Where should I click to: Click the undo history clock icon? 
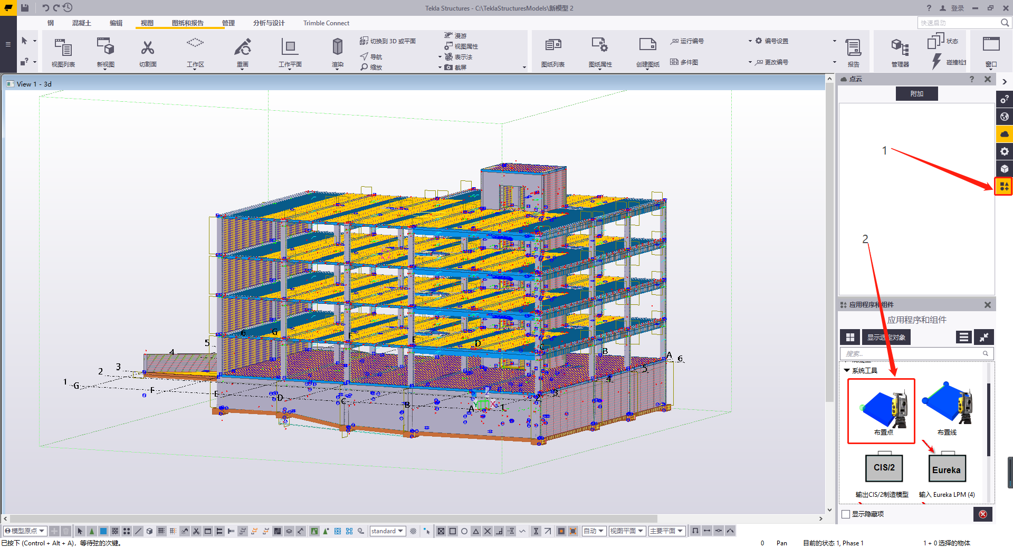coord(68,7)
